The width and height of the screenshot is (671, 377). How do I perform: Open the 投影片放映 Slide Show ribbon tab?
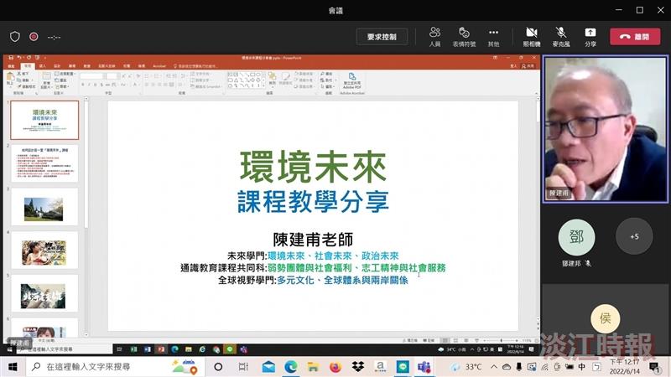click(x=107, y=66)
